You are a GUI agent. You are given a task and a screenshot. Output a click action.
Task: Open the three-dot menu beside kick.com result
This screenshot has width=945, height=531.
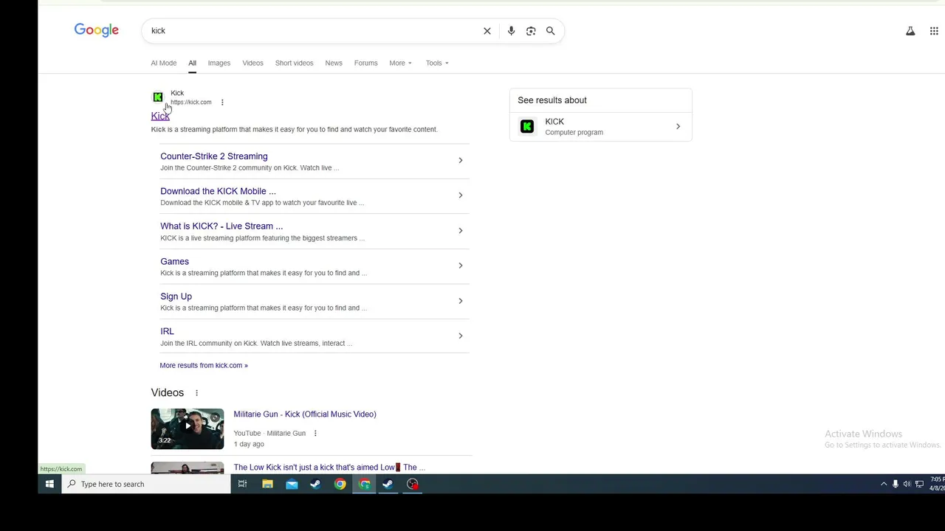point(222,103)
